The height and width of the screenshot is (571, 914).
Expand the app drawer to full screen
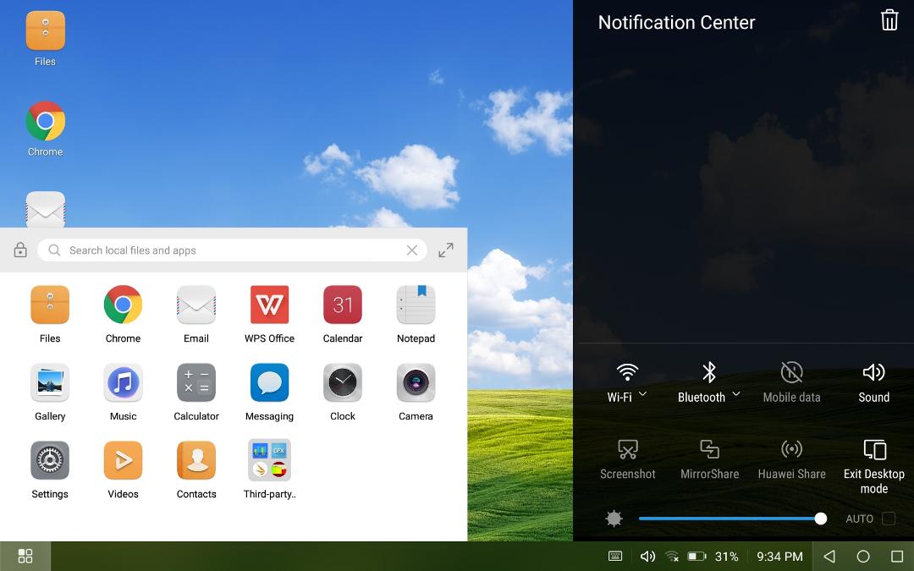pos(446,250)
